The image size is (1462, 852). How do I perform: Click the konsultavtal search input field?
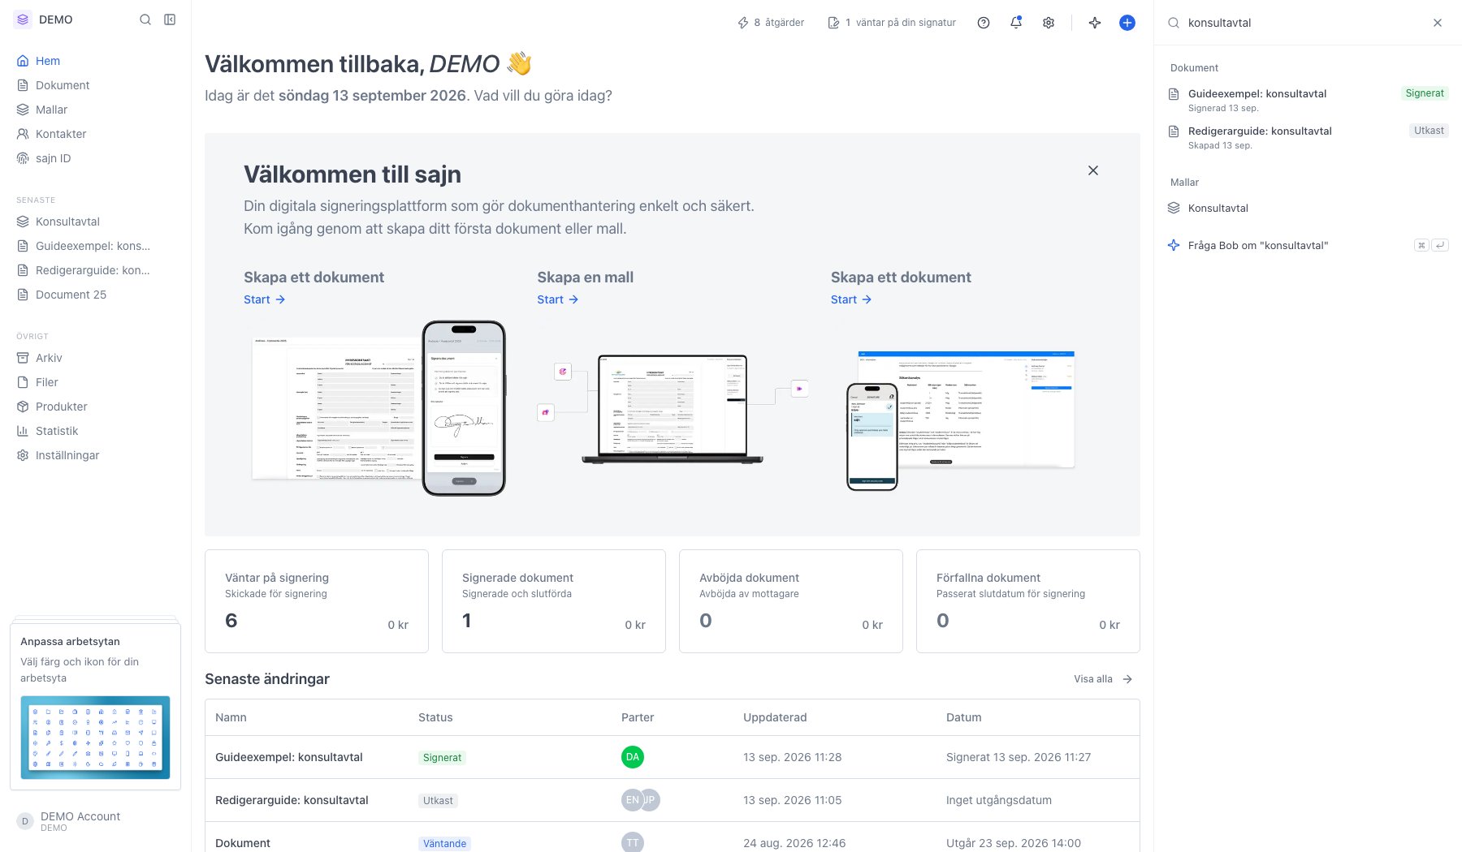[x=1304, y=23]
